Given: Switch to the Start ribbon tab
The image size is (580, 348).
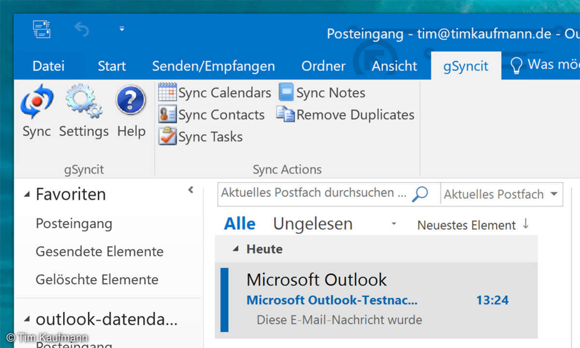Looking at the screenshot, I should click(112, 66).
